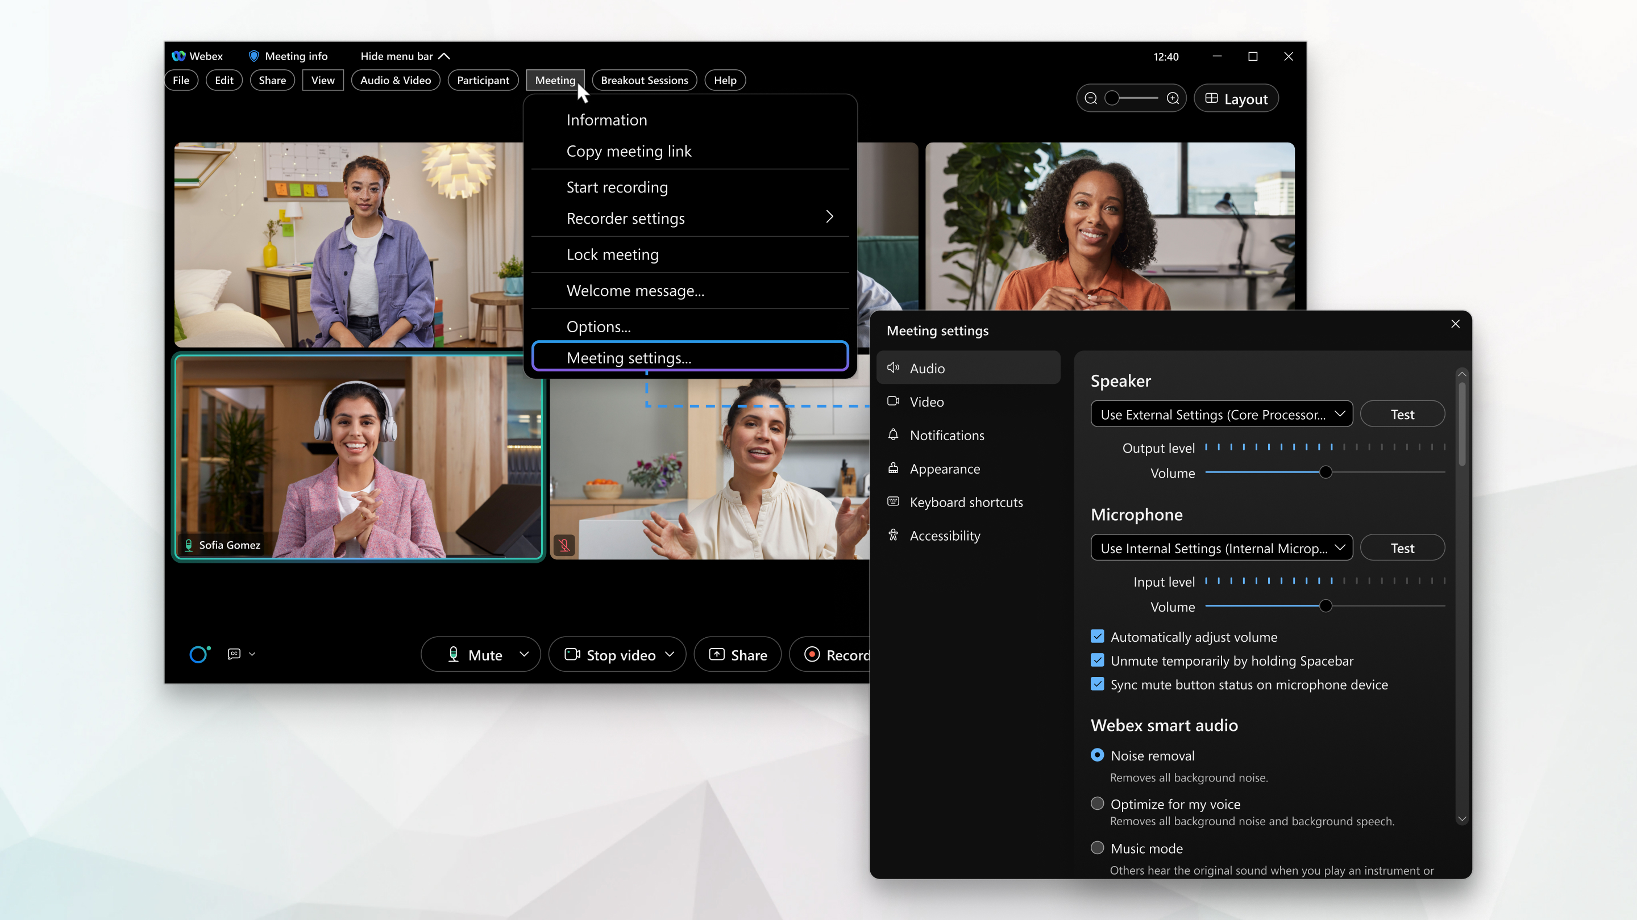Toggle Unmute temporarily by holding Spacebar
This screenshot has width=1637, height=920.
pos(1098,660)
